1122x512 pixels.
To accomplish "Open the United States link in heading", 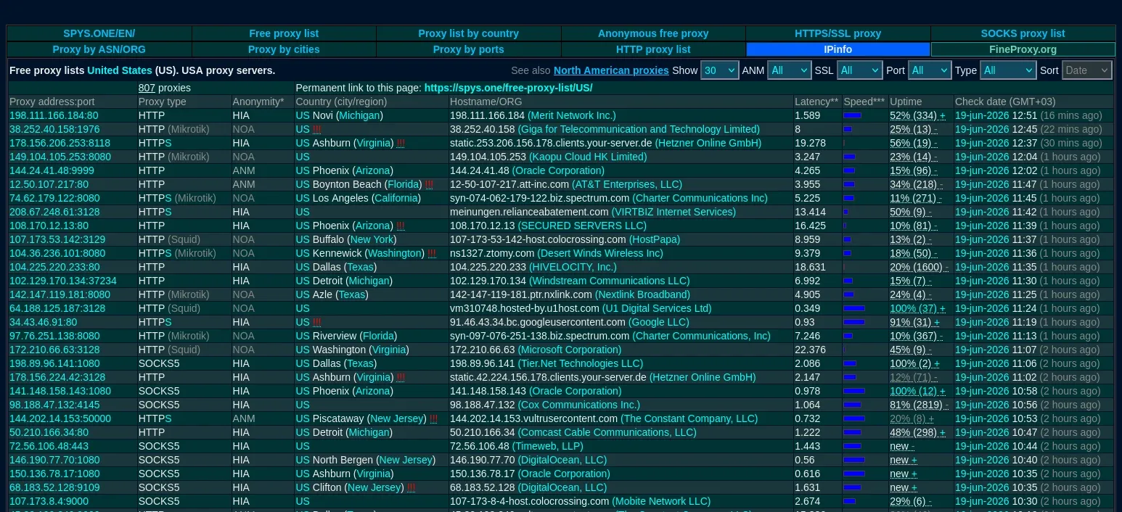I will 120,70.
